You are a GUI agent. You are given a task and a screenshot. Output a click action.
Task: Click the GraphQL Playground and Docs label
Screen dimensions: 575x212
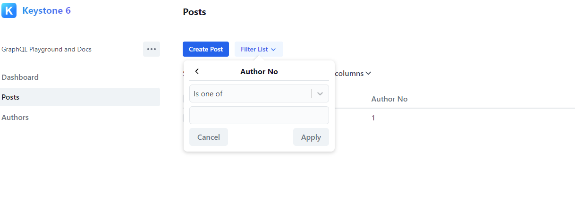pos(47,49)
